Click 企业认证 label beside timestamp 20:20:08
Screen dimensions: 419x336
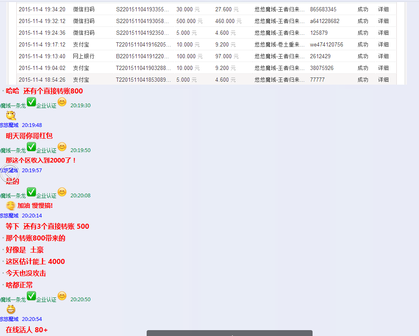[x=46, y=196]
